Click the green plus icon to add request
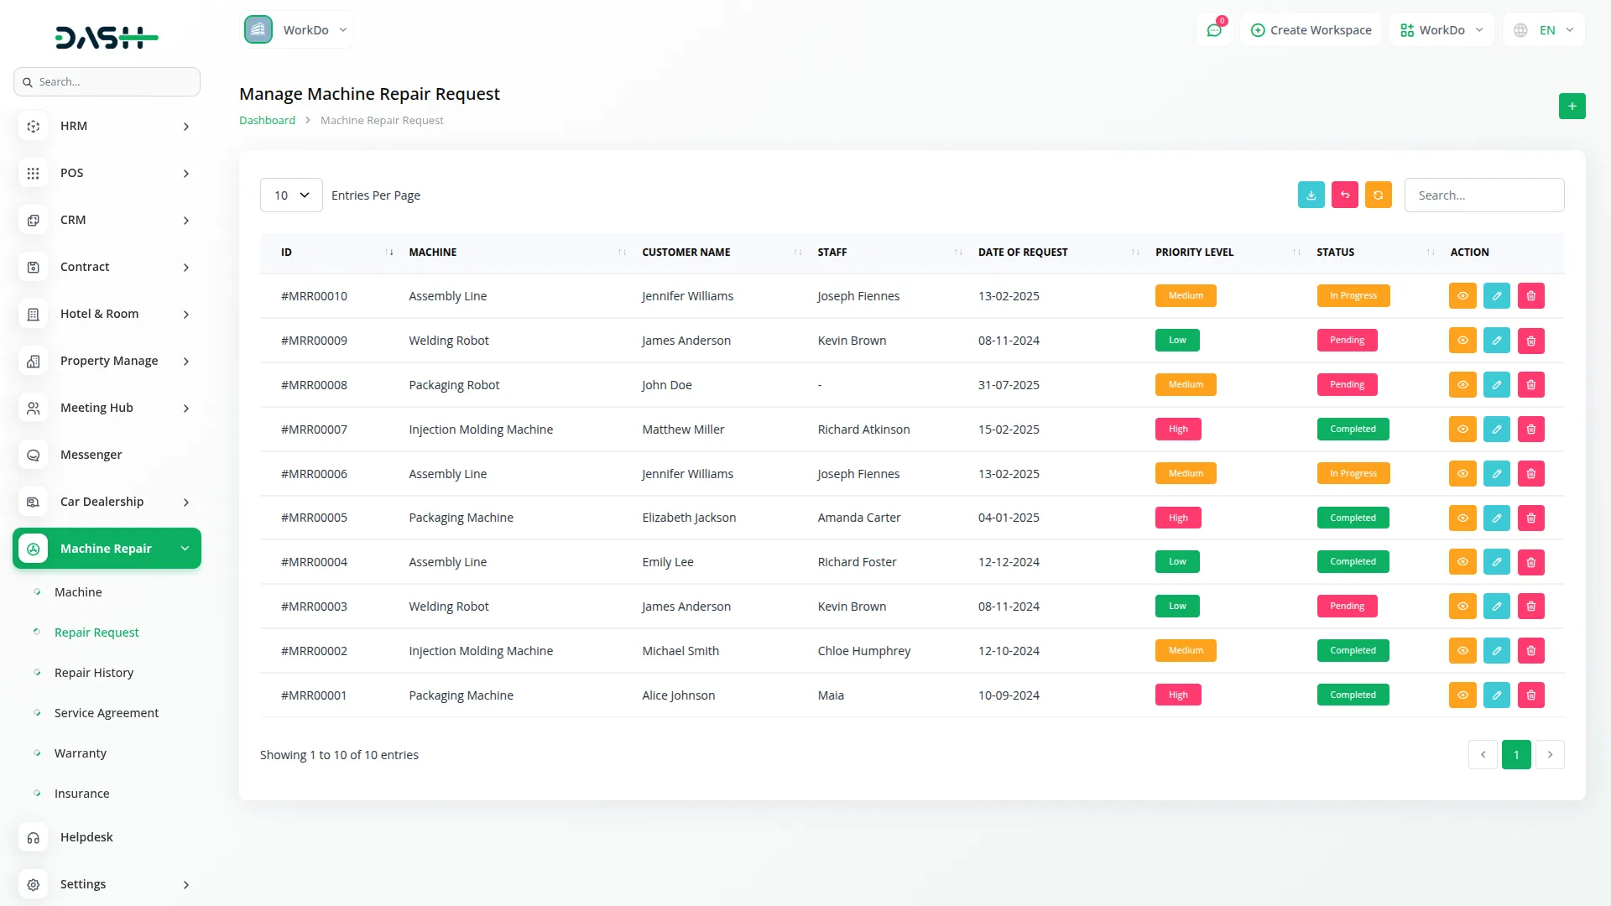This screenshot has width=1611, height=906. click(x=1572, y=106)
